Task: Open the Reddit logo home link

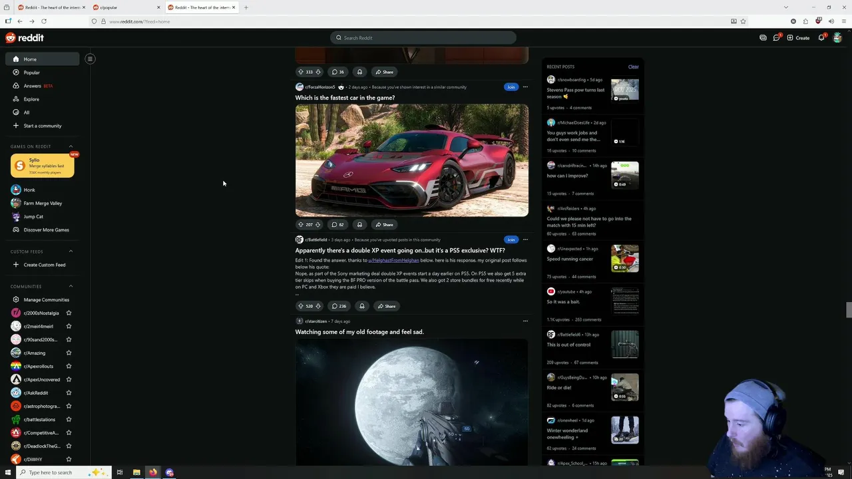Action: (25, 38)
